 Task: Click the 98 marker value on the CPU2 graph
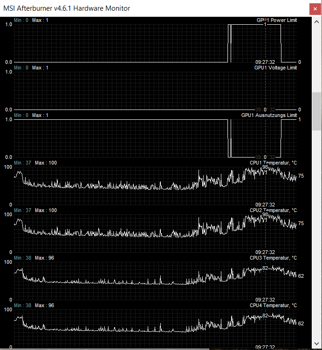click(x=265, y=214)
